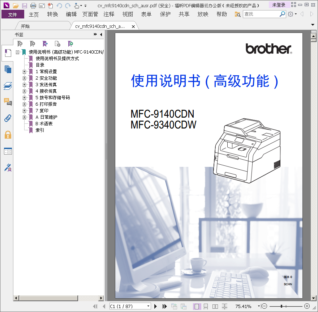Switch to the 开始 document tab

click(25, 26)
